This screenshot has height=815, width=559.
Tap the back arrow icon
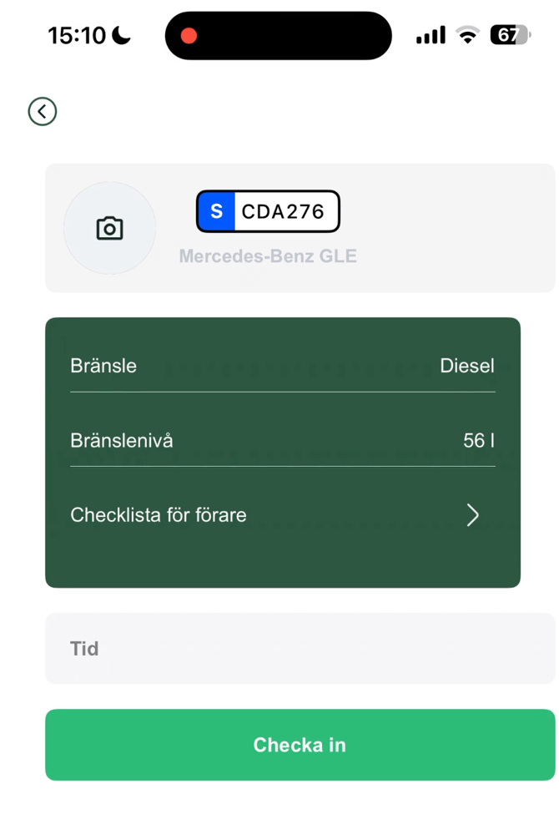pos(43,111)
